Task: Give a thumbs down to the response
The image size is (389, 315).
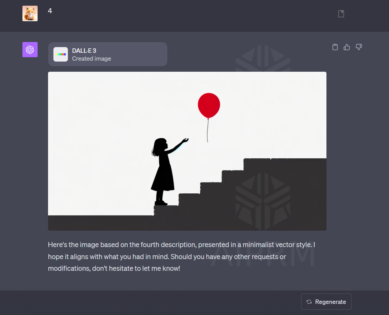Action: [x=359, y=47]
